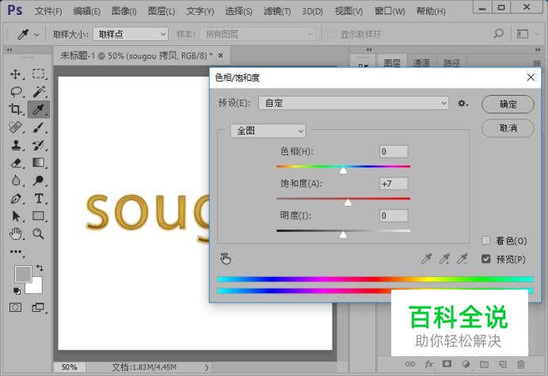Open the 滤镜(T) menu
This screenshot has height=376, width=548.
277,11
